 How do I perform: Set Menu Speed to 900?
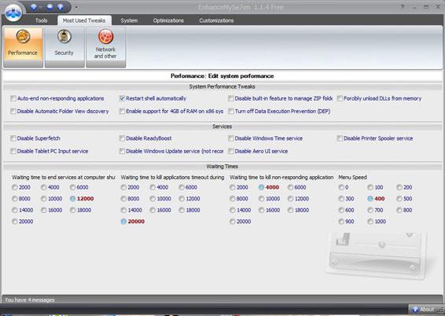(341, 222)
